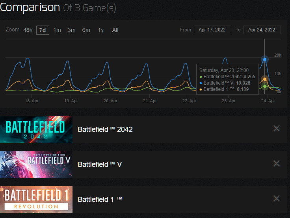290x218 pixels.
Task: Click the Comparison Of 3 Game(s) heading
Action: (58, 7)
